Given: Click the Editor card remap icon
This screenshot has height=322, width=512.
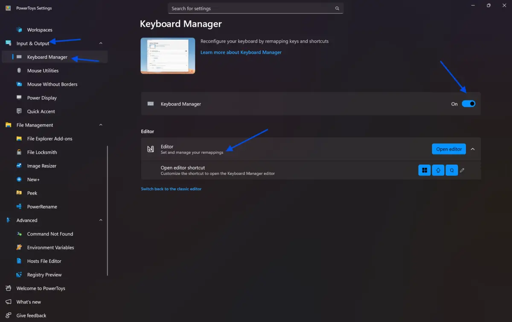Looking at the screenshot, I should (151, 149).
